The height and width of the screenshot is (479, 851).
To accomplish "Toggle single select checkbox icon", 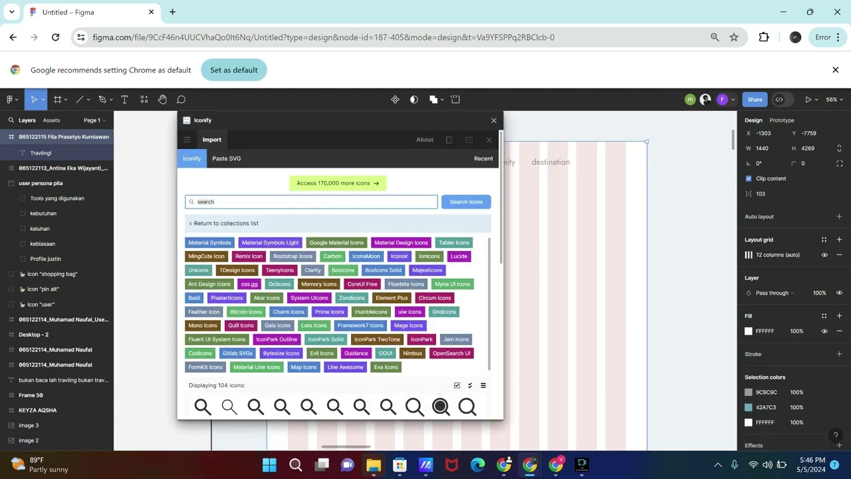I will [x=457, y=385].
